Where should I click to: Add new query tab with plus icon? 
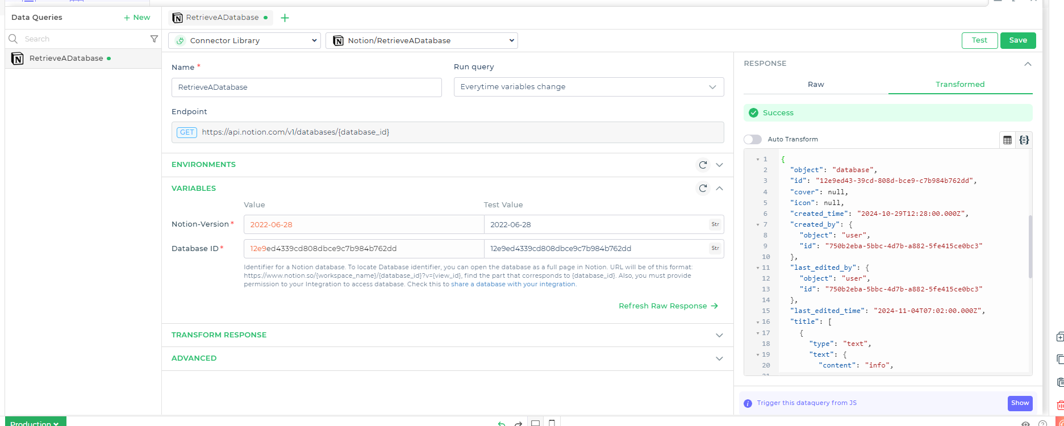[x=285, y=18]
